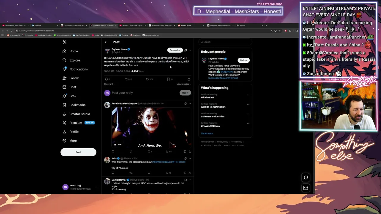Switch to the DESTINY'S SCHIZO ARC tab
The image size is (381, 214).
click(x=133, y=26)
